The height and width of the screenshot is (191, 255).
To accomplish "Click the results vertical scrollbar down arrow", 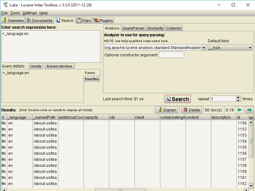I will [251, 186].
